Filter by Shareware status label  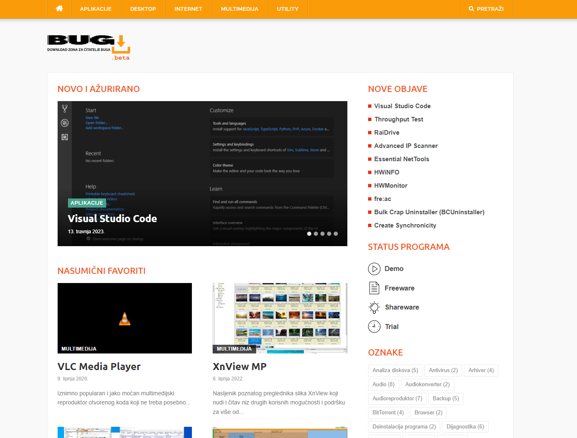coord(402,307)
